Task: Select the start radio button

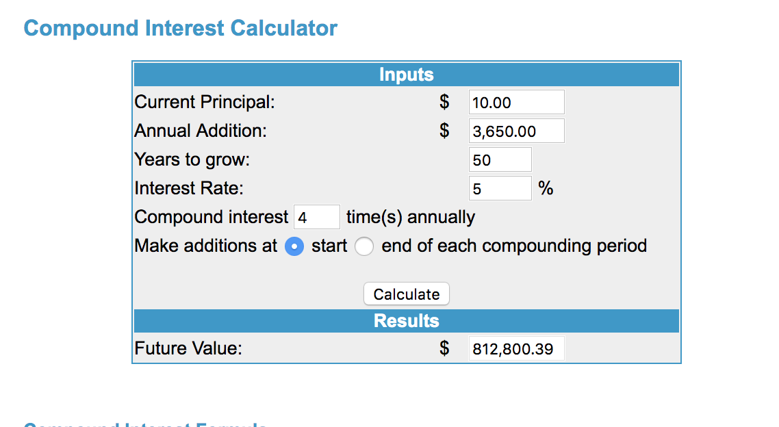Action: 294,246
